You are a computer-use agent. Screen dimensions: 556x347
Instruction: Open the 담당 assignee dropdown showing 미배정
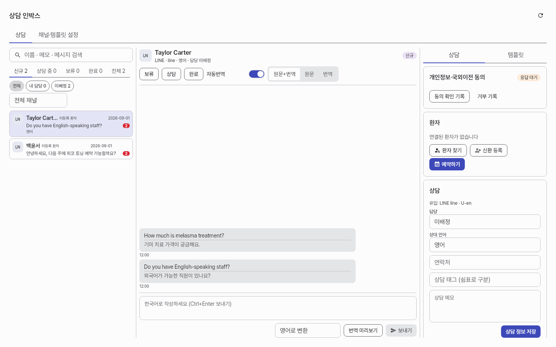click(x=485, y=222)
